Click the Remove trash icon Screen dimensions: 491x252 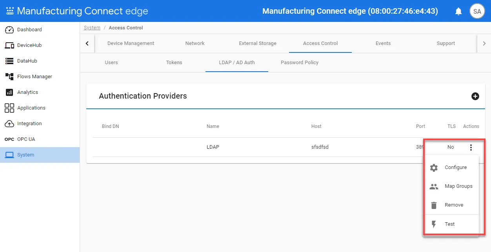click(434, 205)
